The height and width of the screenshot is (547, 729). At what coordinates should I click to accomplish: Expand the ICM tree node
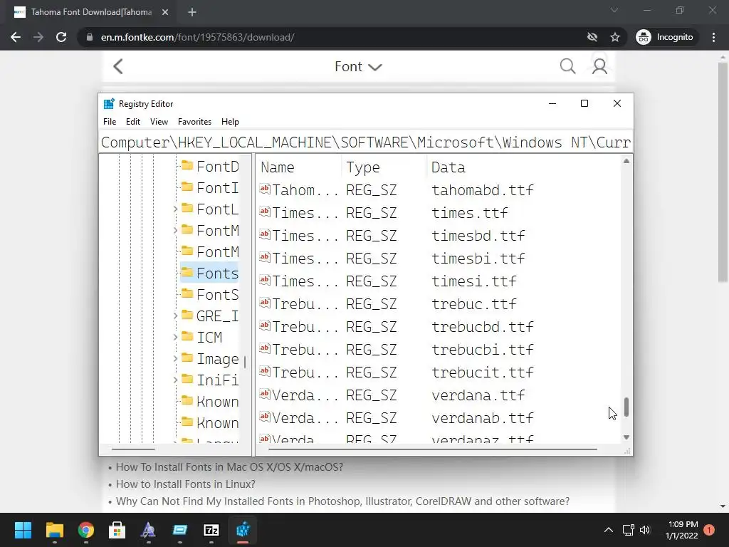coord(175,338)
